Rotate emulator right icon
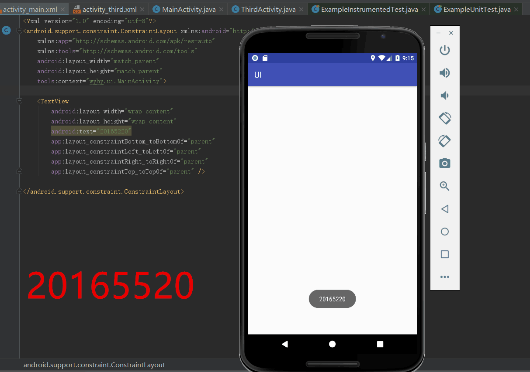Image resolution: width=530 pixels, height=372 pixels. pos(444,141)
